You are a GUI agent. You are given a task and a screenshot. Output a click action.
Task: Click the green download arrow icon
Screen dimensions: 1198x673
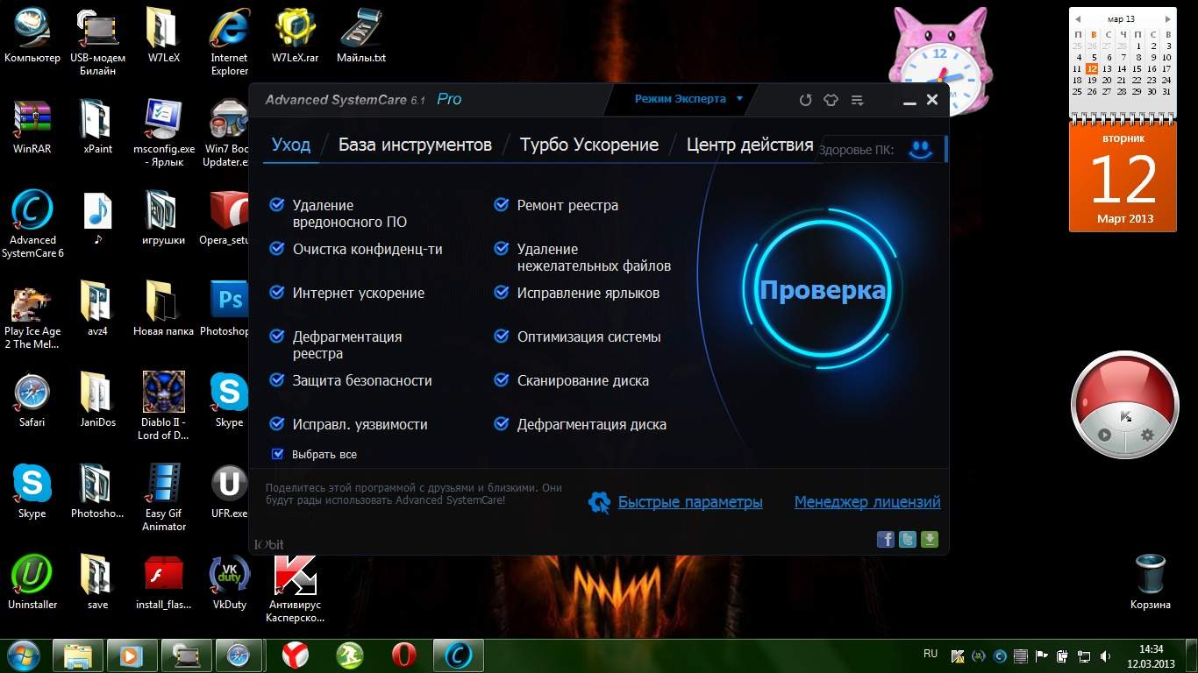tap(930, 540)
